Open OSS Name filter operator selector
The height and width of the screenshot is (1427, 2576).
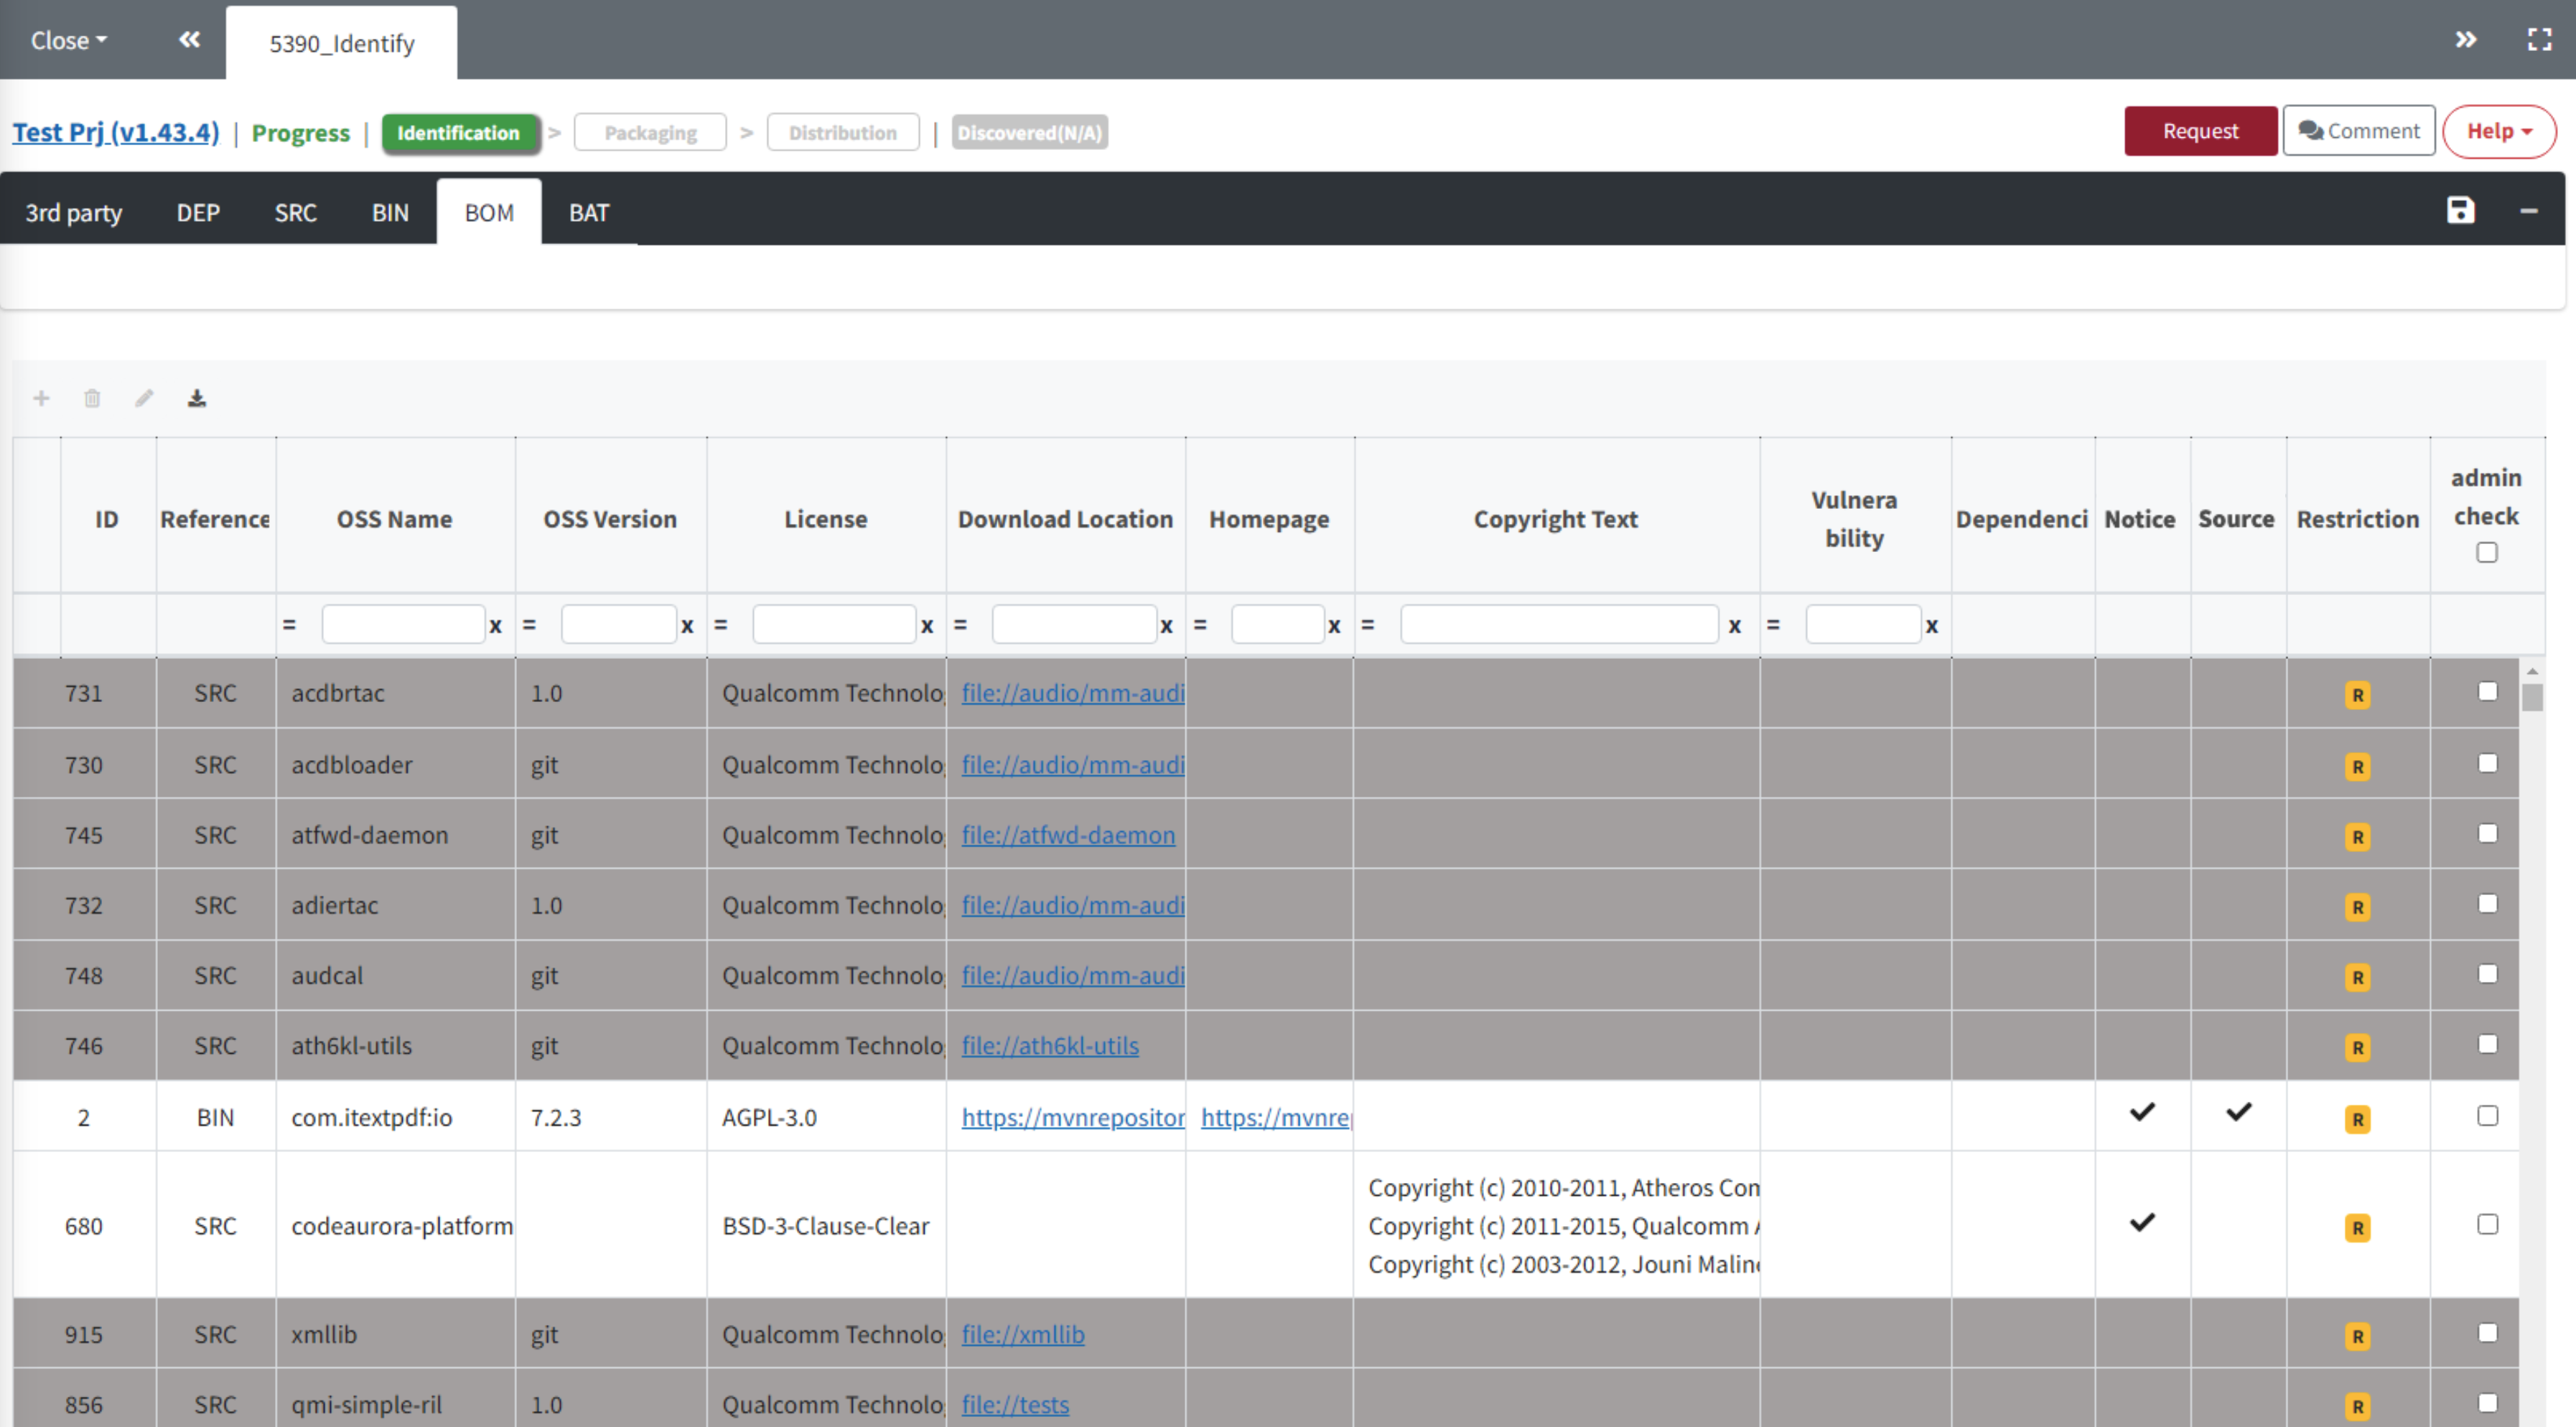[289, 625]
